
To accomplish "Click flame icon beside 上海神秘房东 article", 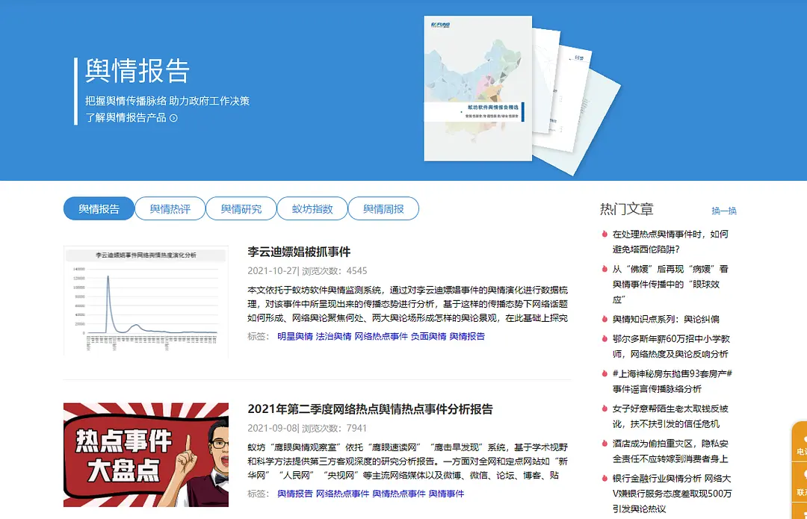I will [605, 373].
